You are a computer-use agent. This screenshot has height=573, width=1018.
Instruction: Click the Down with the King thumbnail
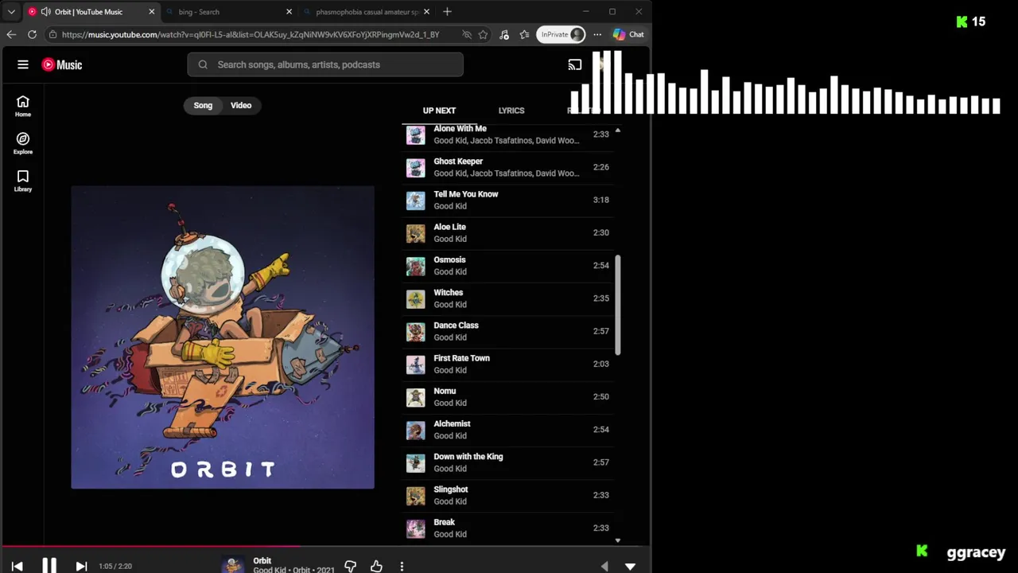pyautogui.click(x=416, y=462)
